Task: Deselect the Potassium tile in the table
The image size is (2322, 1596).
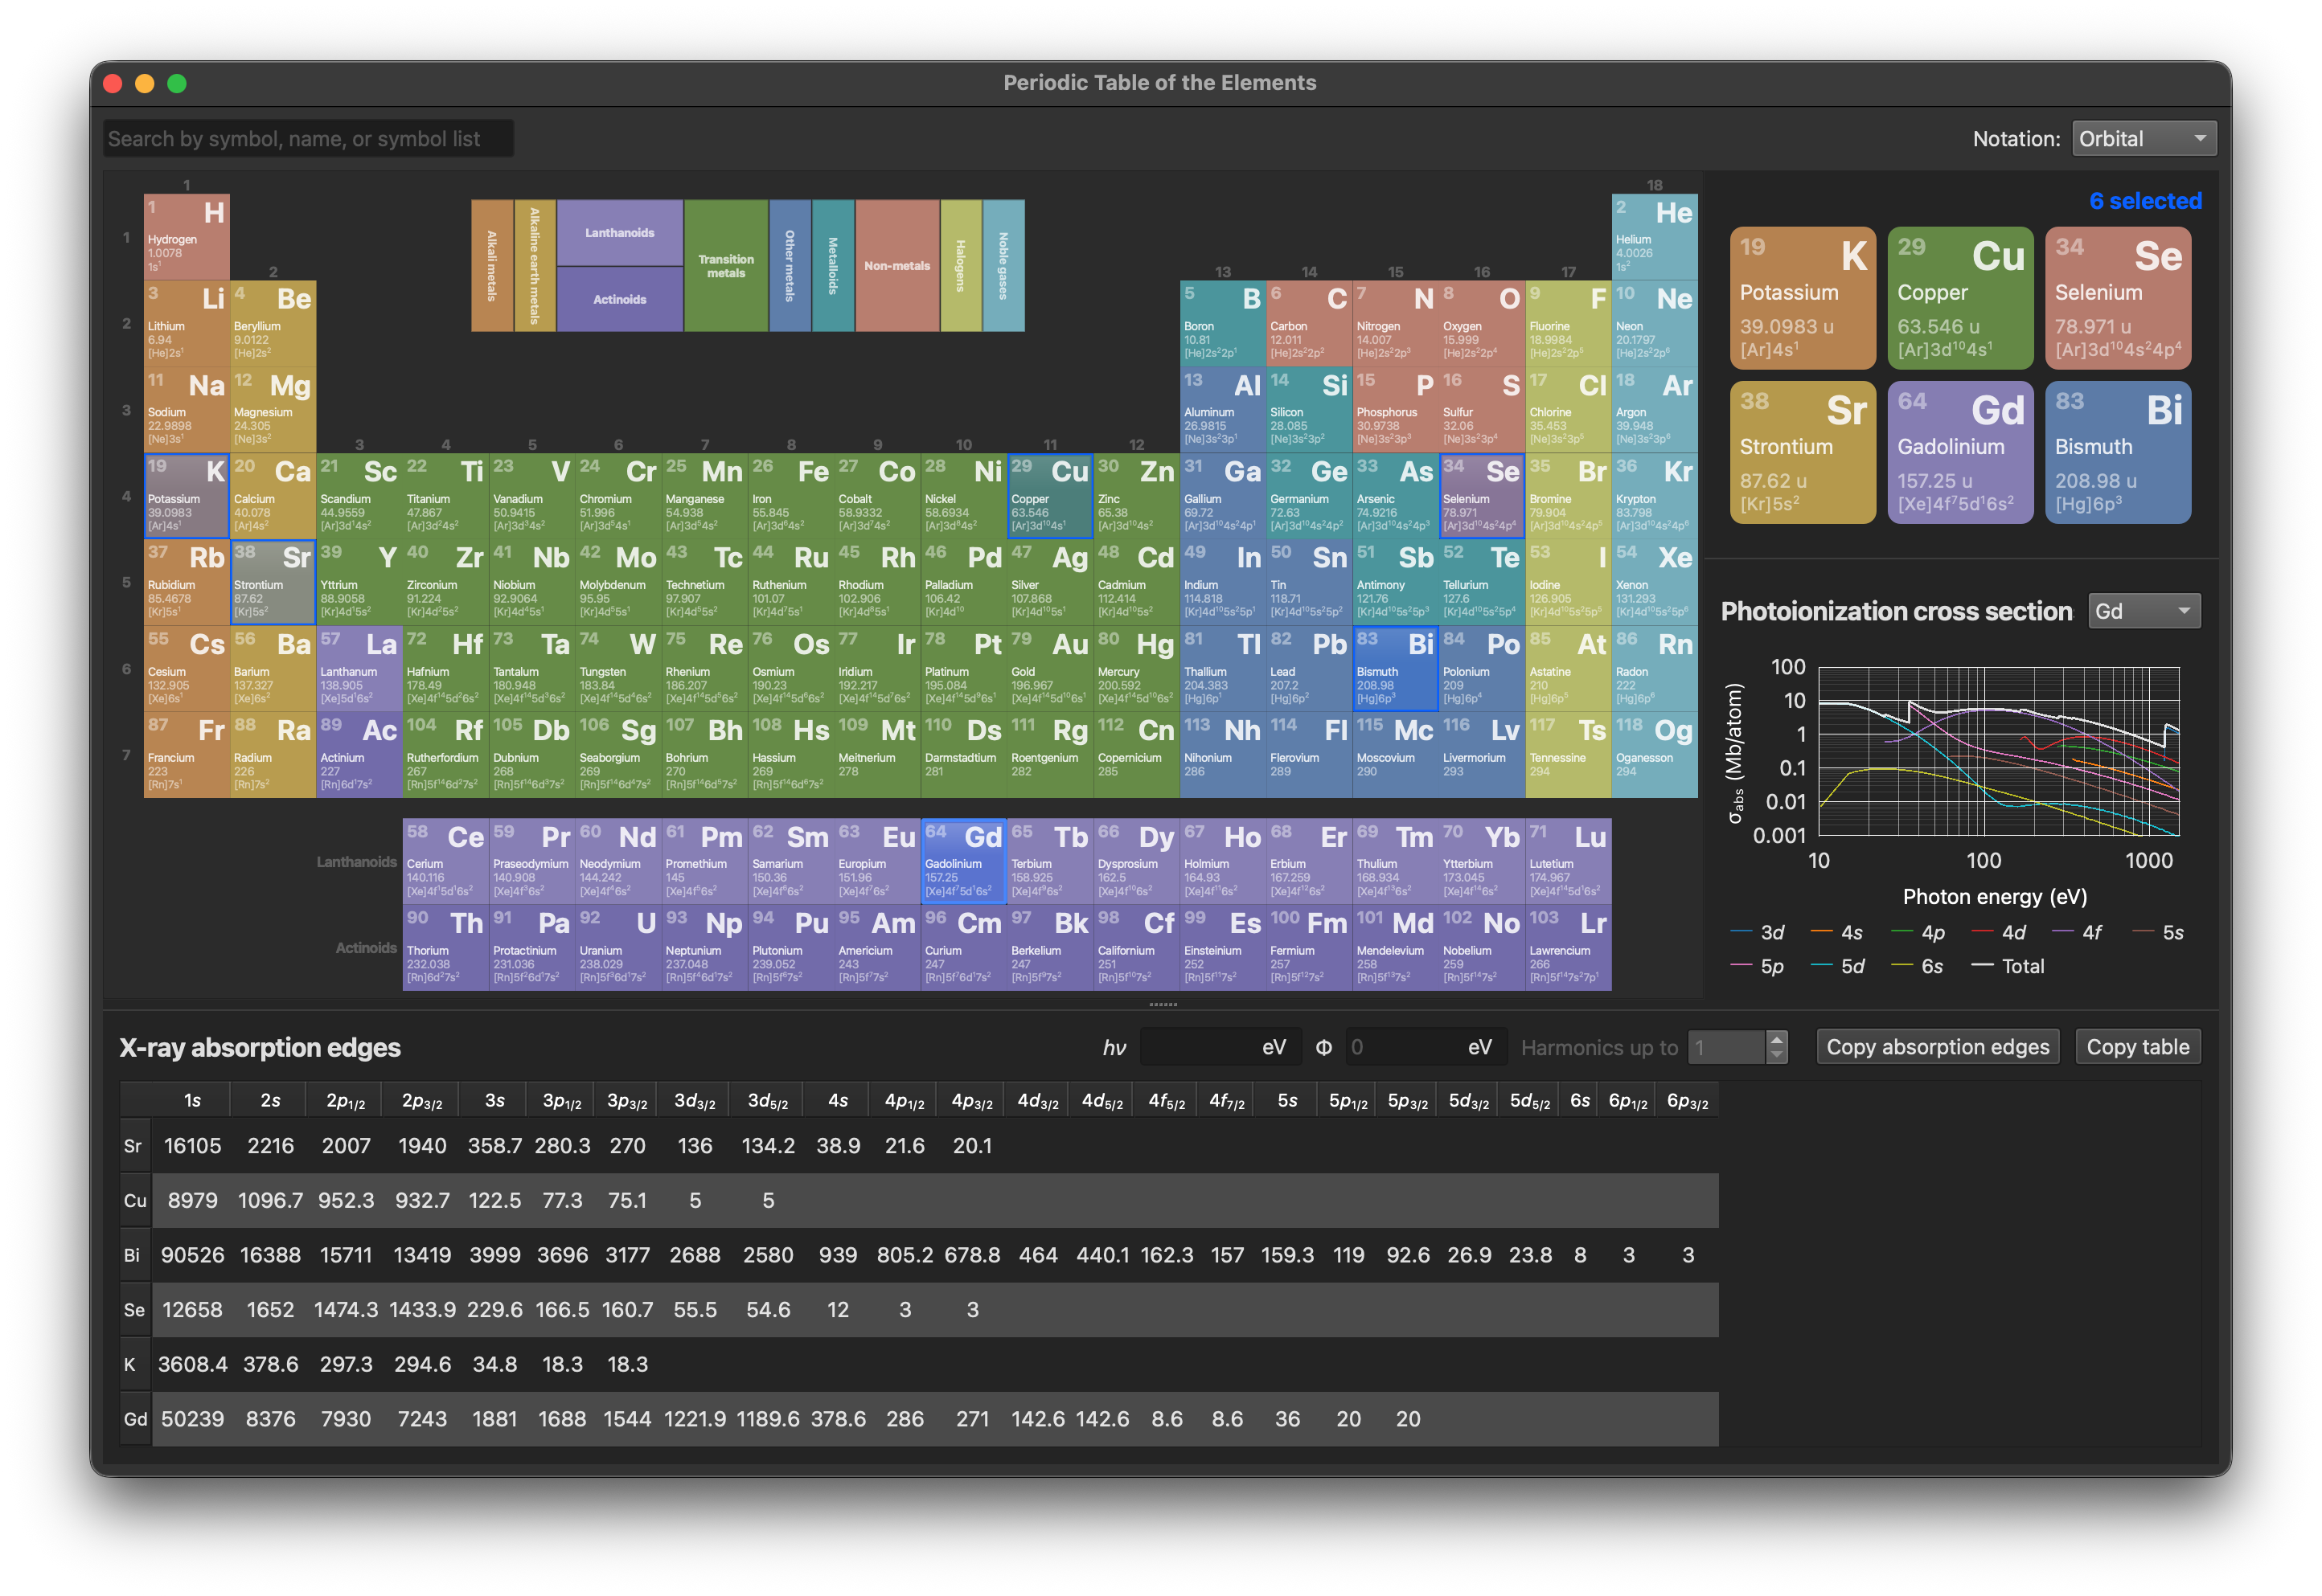Action: 187,496
